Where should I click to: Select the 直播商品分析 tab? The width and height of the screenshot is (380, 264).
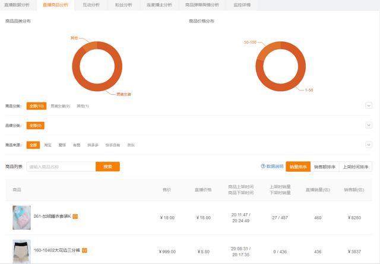(x=55, y=5)
